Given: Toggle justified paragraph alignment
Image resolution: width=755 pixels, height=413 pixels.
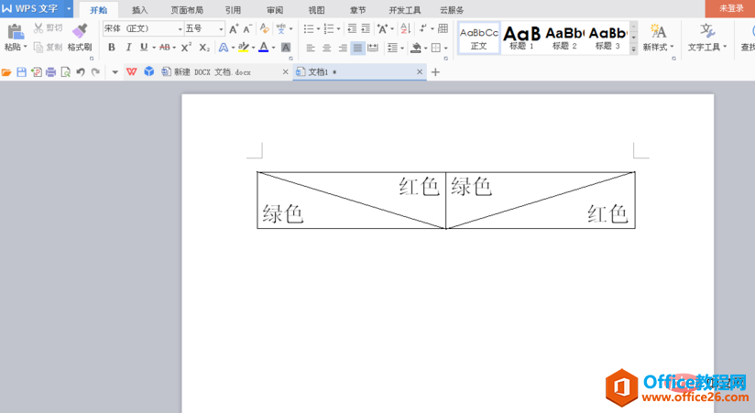Looking at the screenshot, I should pos(357,48).
